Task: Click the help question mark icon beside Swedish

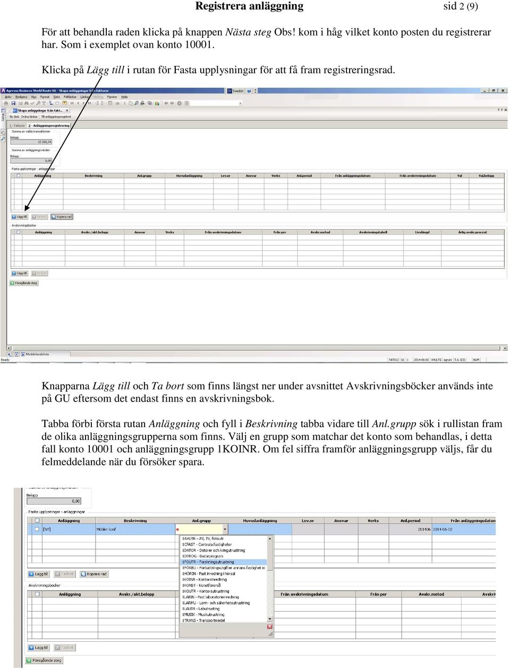Action: click(249, 91)
